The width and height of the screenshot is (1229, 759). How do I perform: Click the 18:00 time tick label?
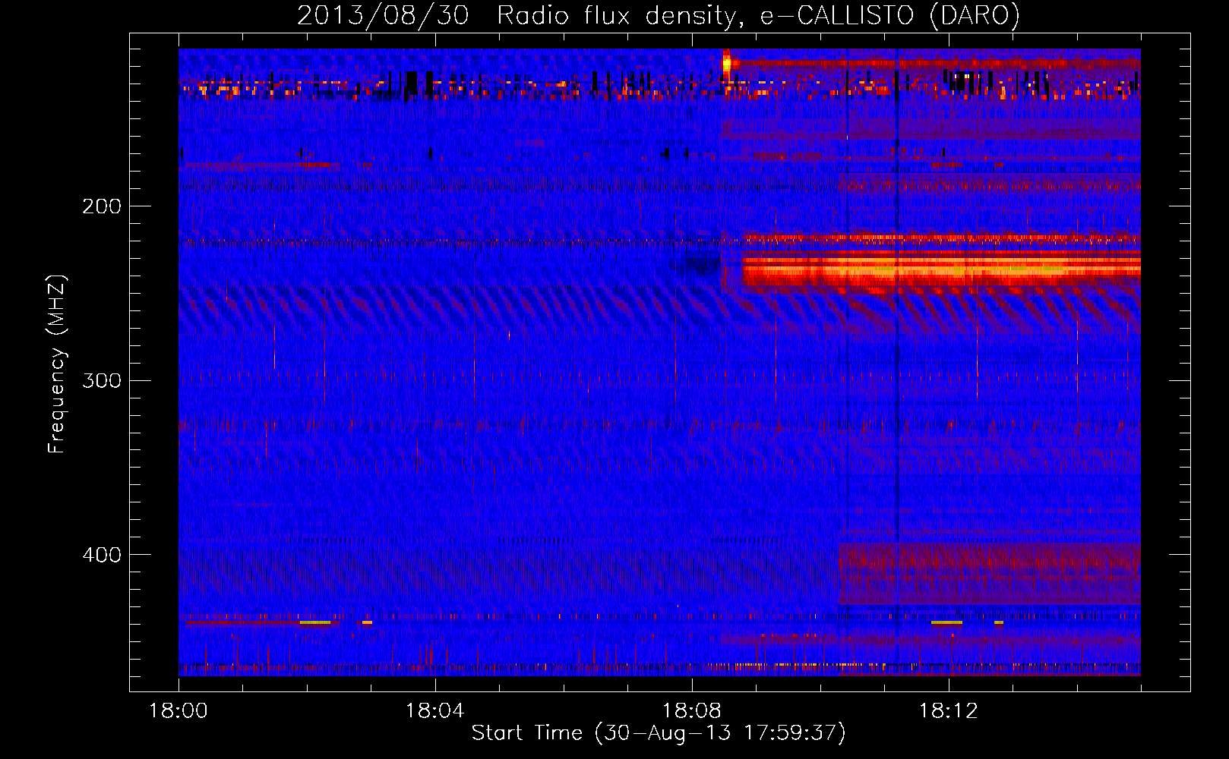179,711
